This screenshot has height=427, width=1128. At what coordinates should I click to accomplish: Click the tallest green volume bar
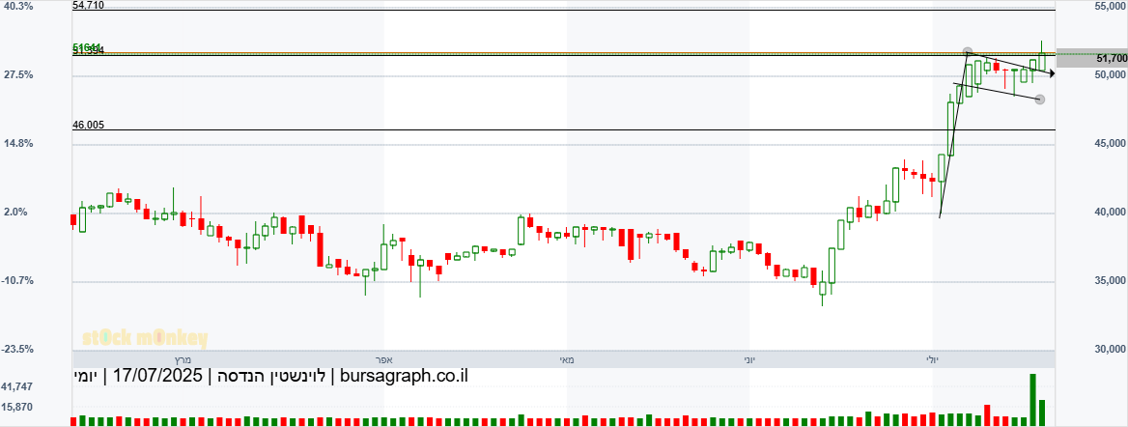click(x=1033, y=400)
